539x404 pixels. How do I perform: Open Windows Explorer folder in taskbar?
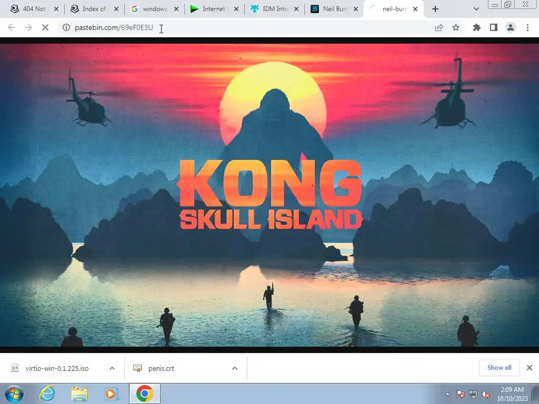79,393
